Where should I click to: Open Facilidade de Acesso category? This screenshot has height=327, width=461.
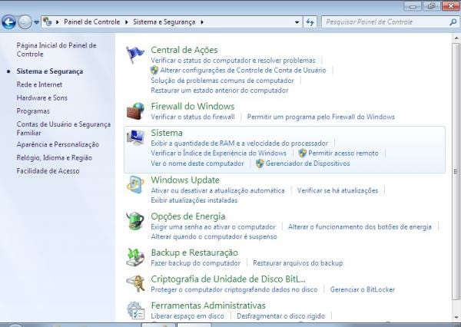tap(48, 171)
